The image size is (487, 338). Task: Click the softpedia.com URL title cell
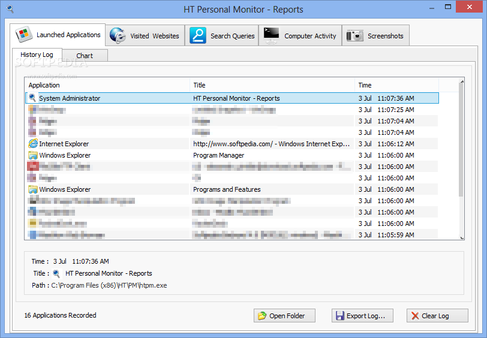pyautogui.click(x=272, y=144)
